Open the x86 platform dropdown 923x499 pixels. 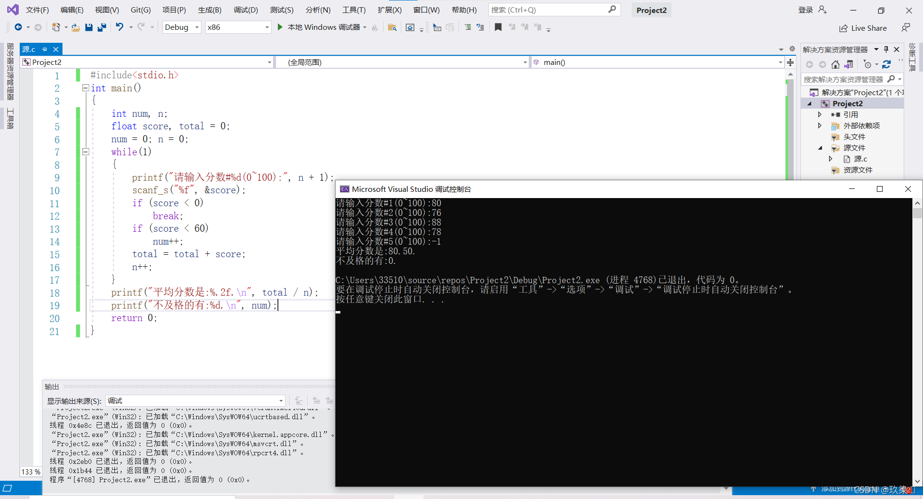[x=238, y=27]
